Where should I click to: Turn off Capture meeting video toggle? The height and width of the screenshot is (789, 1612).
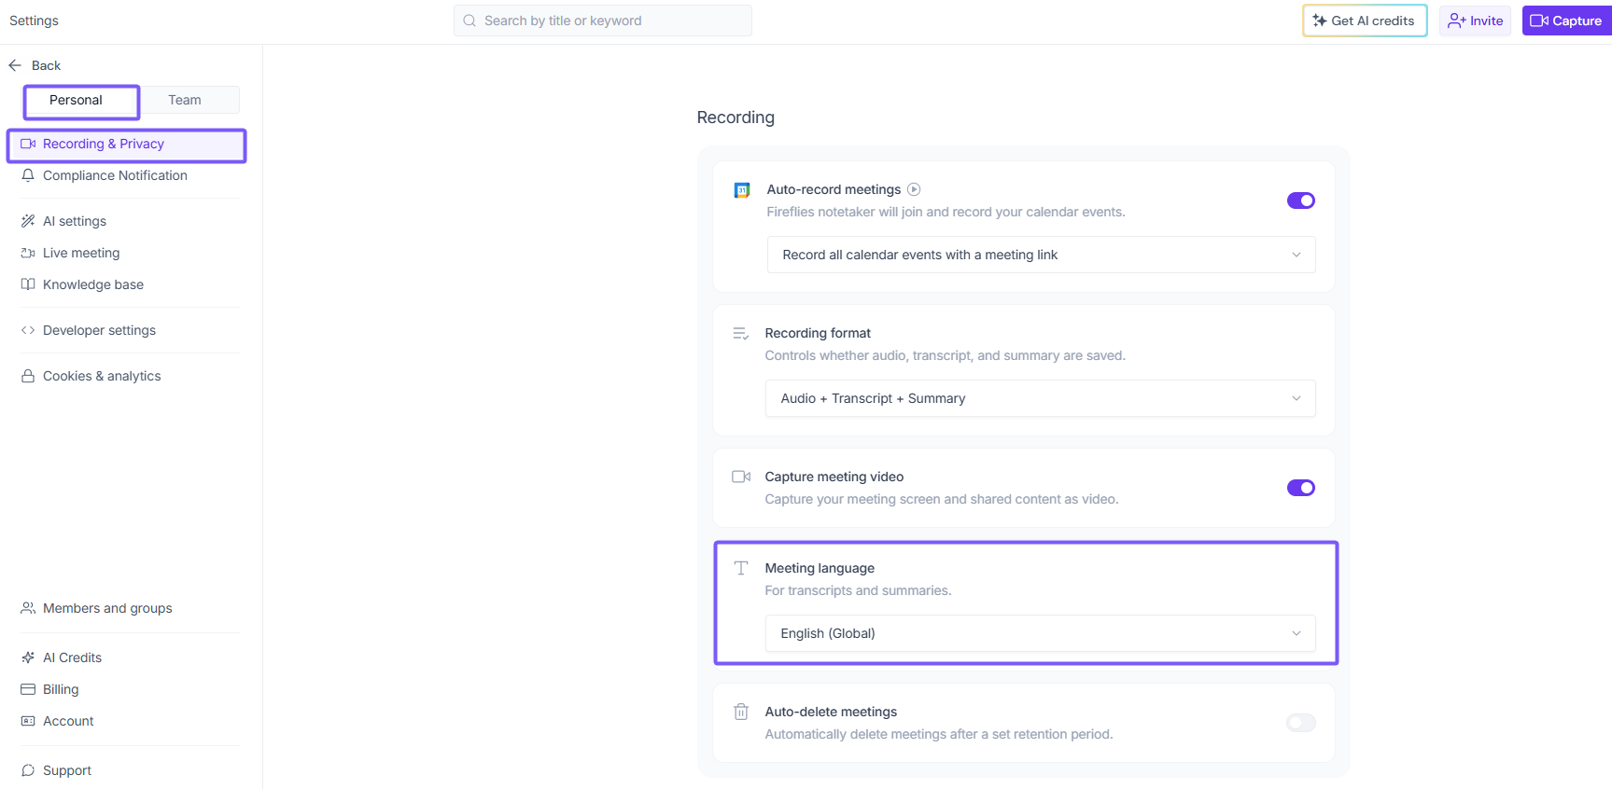click(x=1300, y=488)
